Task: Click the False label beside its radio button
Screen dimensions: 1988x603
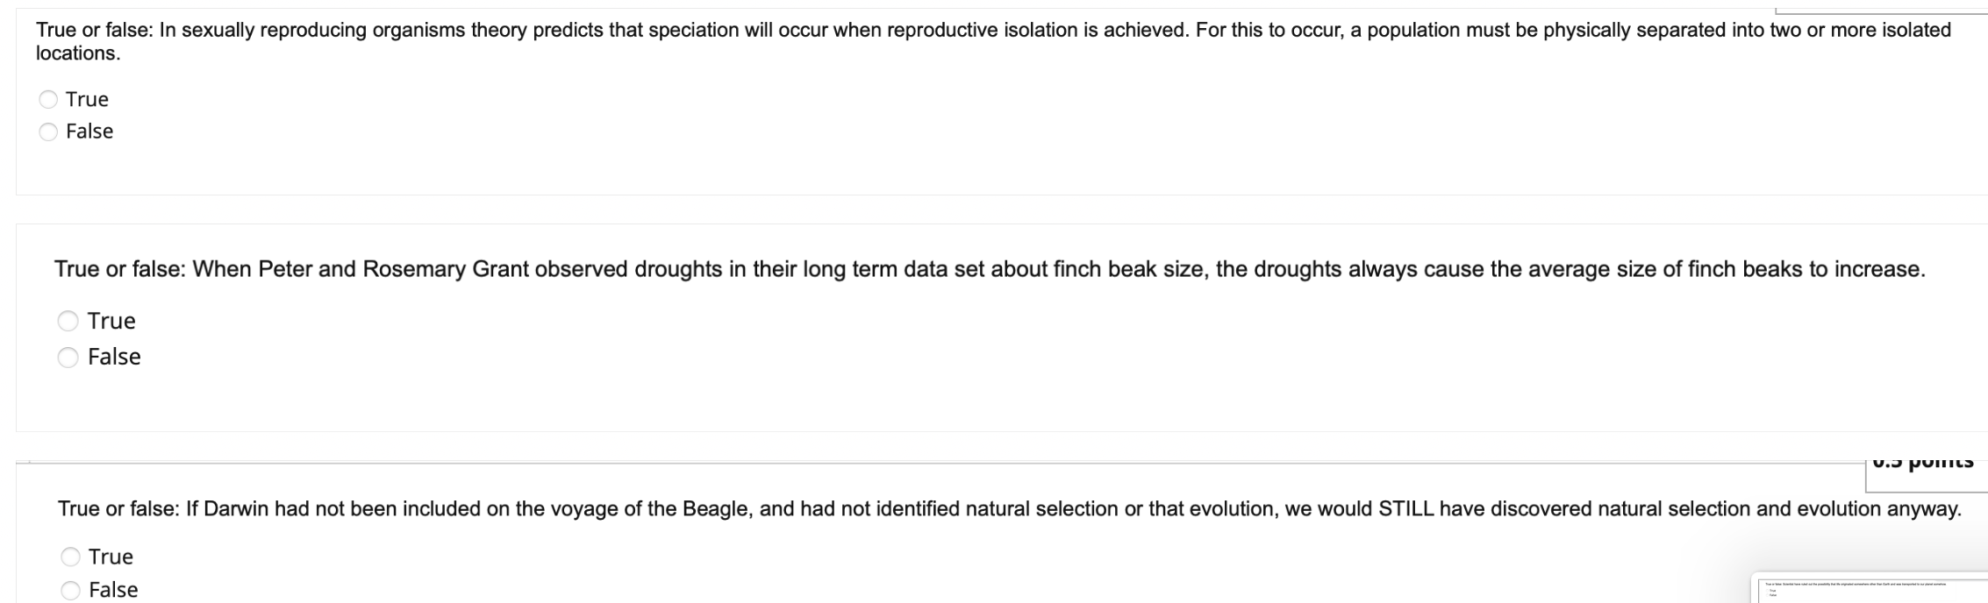Action: pos(90,131)
